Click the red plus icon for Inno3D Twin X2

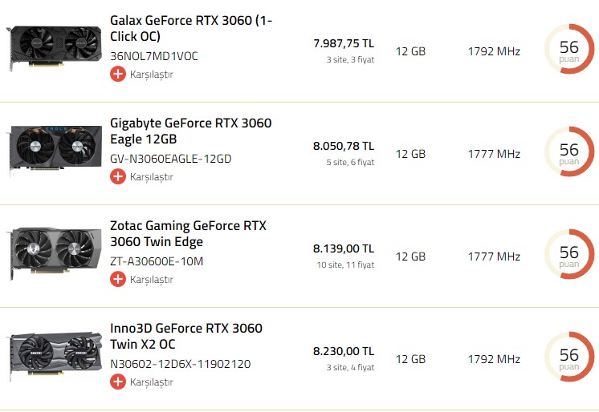(x=118, y=382)
